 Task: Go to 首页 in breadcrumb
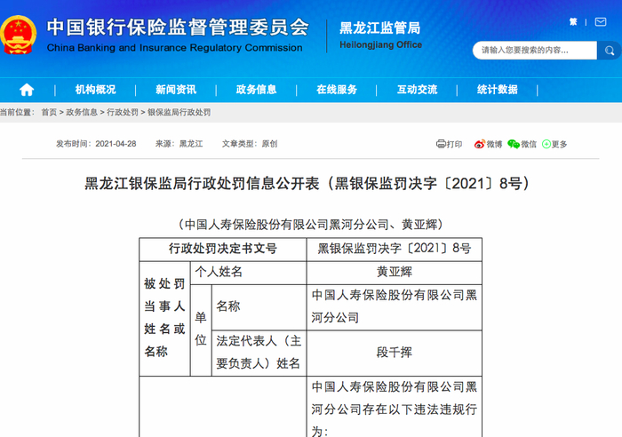[49, 112]
